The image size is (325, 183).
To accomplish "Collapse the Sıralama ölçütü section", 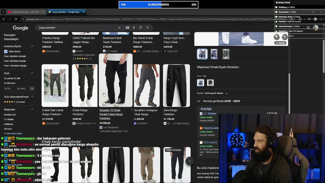I will pyautogui.click(x=32, y=46).
